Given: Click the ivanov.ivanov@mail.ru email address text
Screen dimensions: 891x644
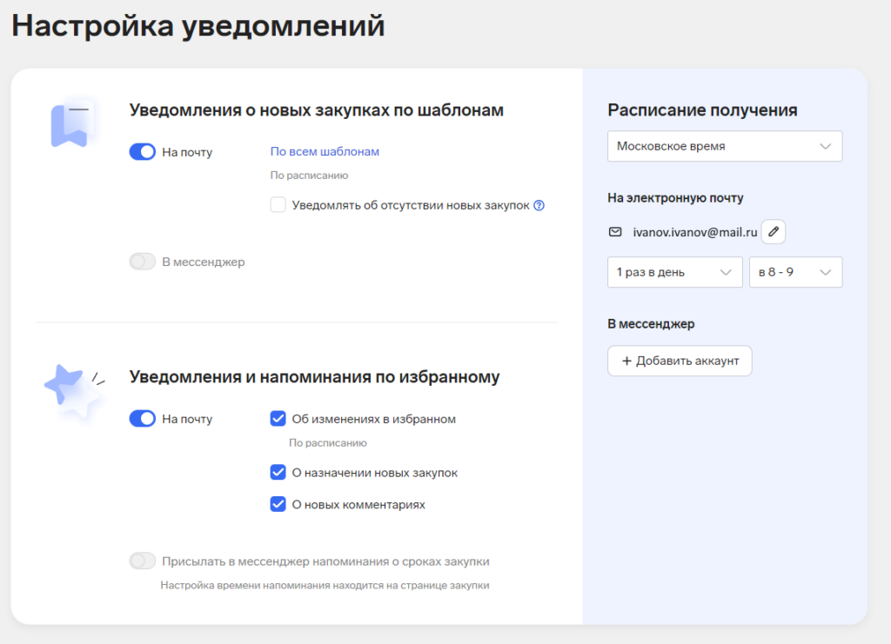Looking at the screenshot, I should click(x=694, y=232).
